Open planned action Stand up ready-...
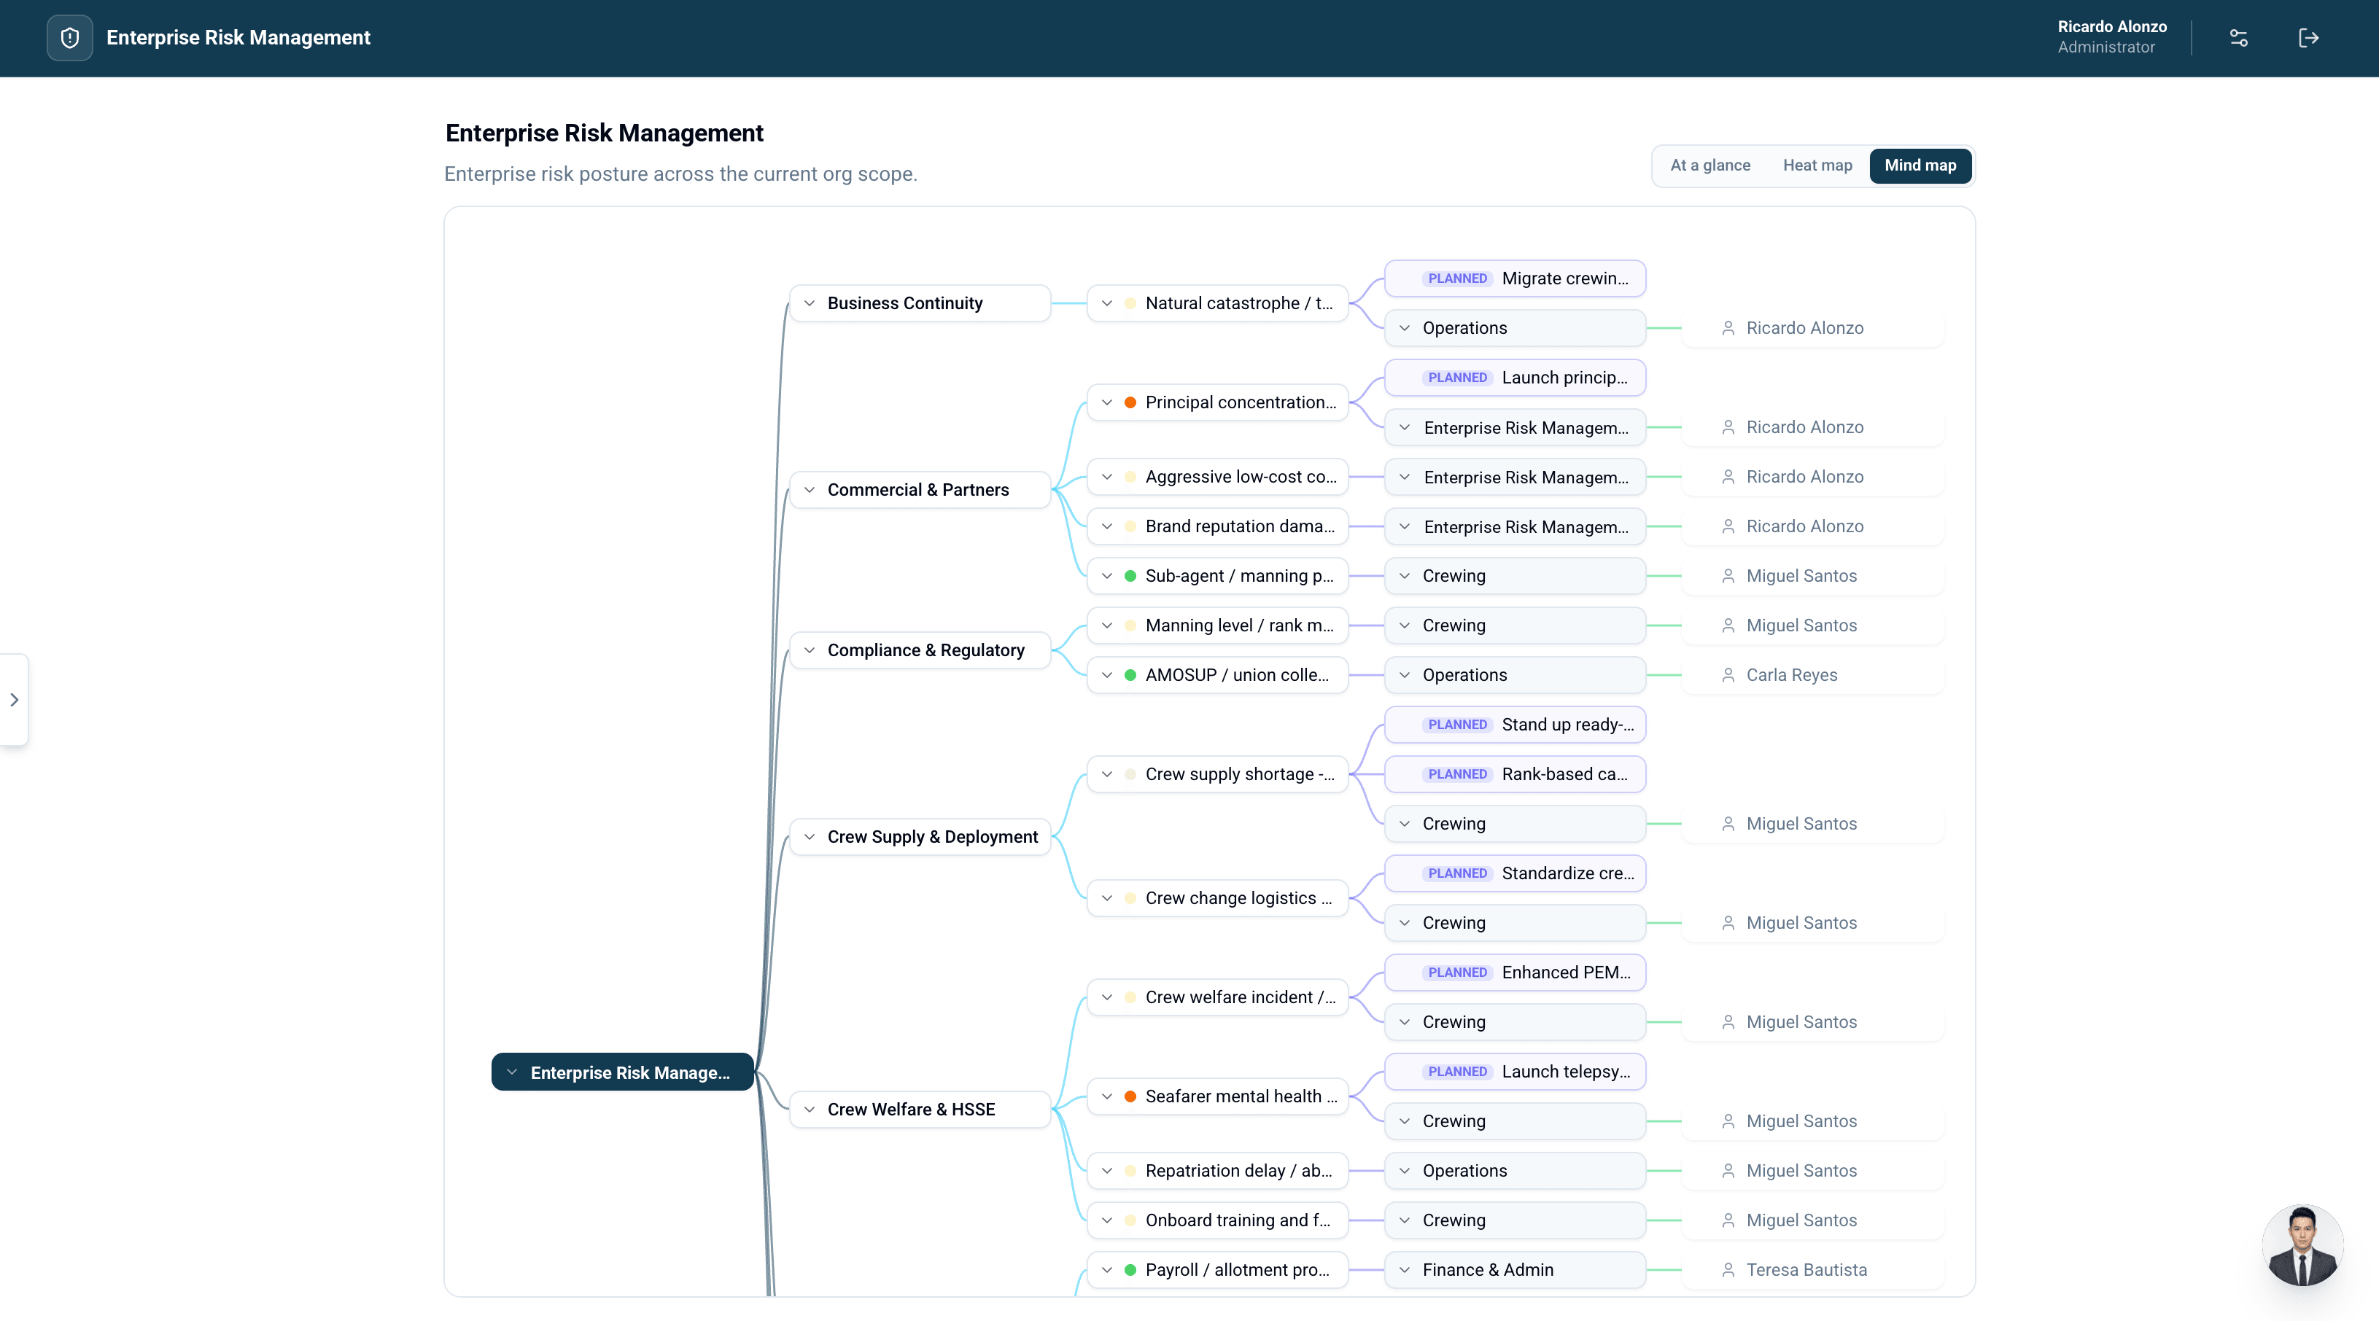Screen dimensions: 2379x1321 (1516, 725)
